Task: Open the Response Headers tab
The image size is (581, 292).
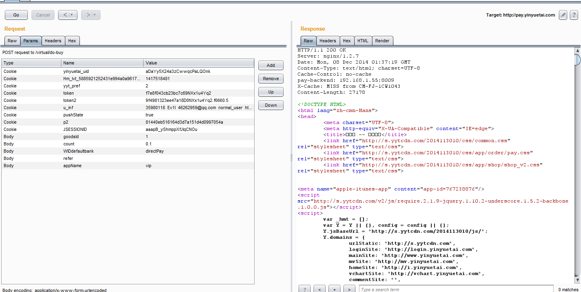Action: coord(328,41)
